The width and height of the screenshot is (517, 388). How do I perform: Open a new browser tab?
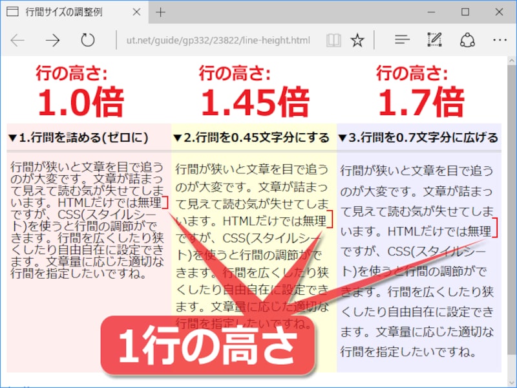[x=160, y=12]
